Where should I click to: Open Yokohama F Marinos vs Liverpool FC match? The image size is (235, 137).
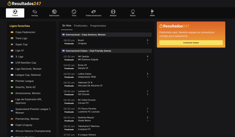click(106, 128)
